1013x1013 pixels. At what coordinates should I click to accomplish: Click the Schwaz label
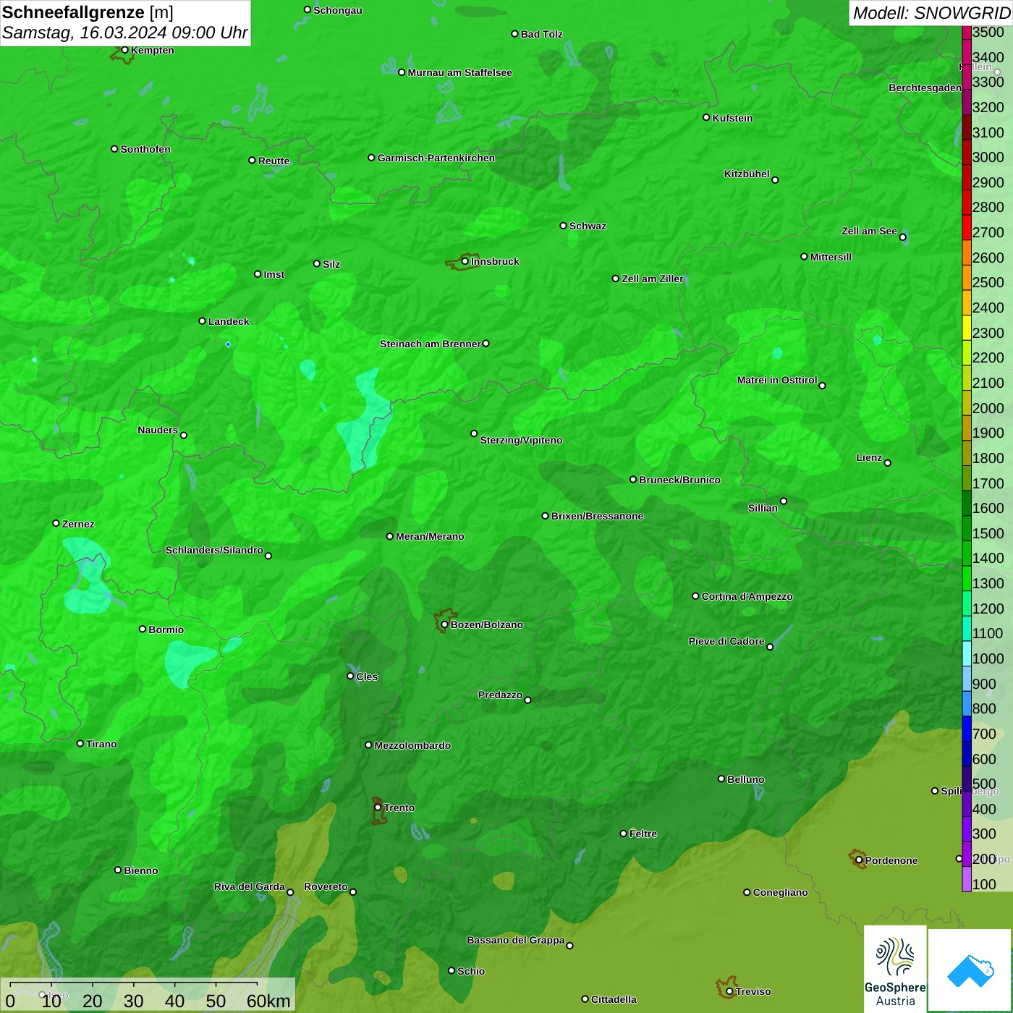coord(588,226)
